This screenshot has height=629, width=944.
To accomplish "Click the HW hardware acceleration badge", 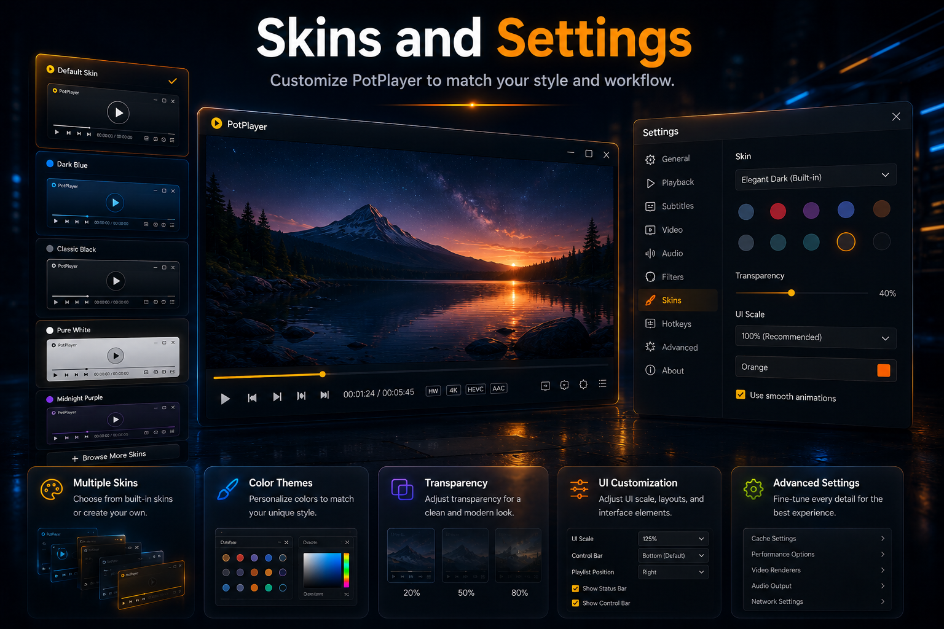I will click(433, 391).
